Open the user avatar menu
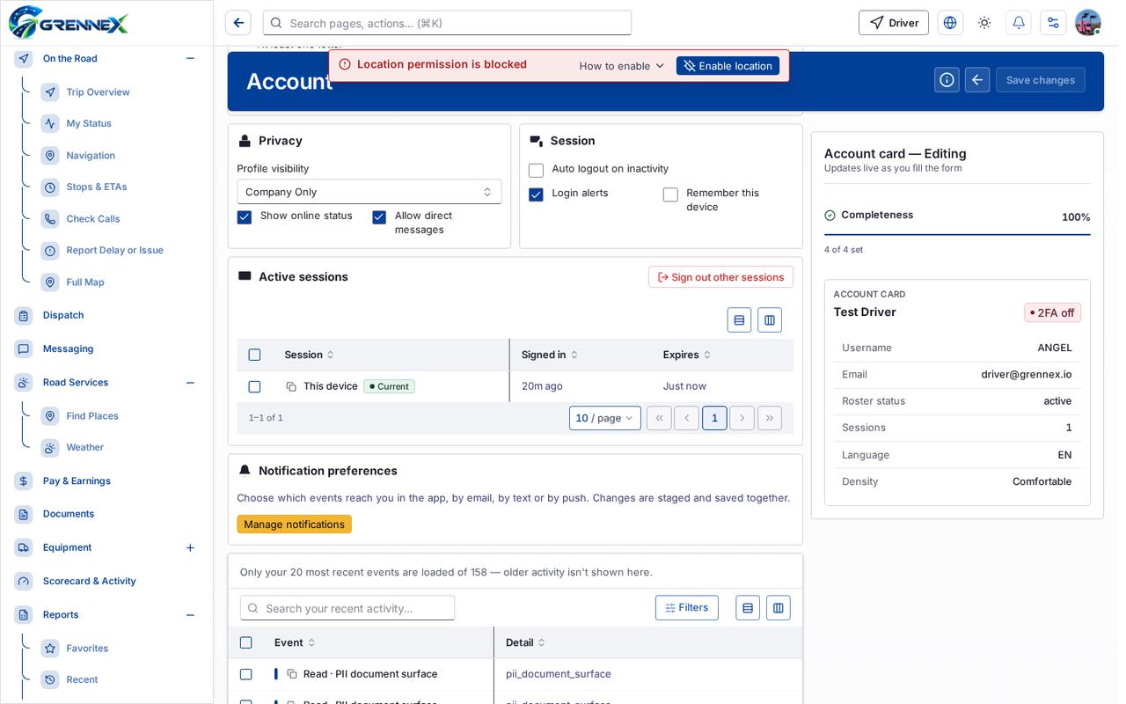Screen dimensions: 1126x704 click(1088, 23)
